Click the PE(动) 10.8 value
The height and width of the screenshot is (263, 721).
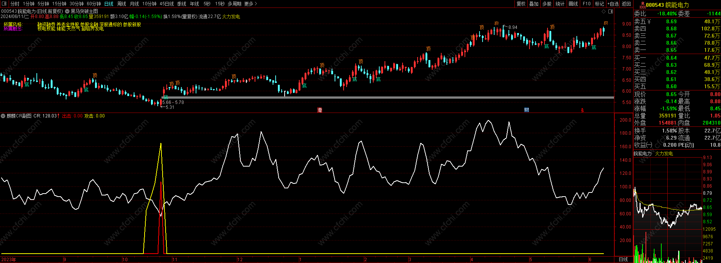click(x=715, y=145)
